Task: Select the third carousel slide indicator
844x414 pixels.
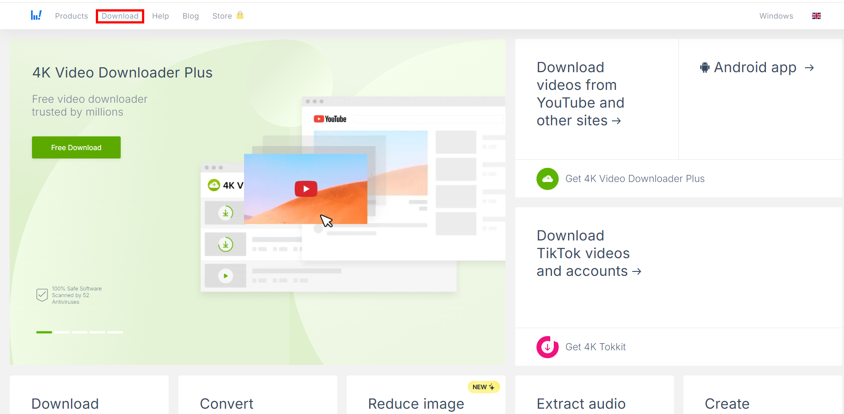Action: click(x=79, y=332)
